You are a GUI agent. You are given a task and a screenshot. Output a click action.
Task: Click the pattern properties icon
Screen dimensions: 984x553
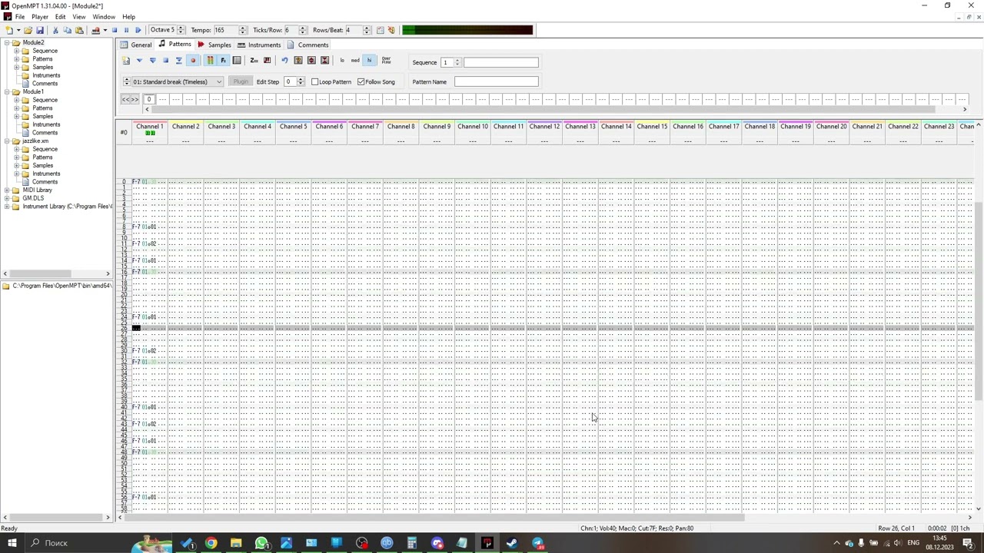(x=298, y=61)
